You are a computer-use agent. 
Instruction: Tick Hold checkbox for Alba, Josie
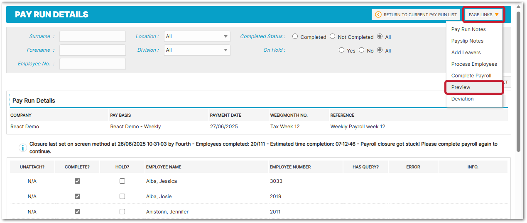(122, 197)
